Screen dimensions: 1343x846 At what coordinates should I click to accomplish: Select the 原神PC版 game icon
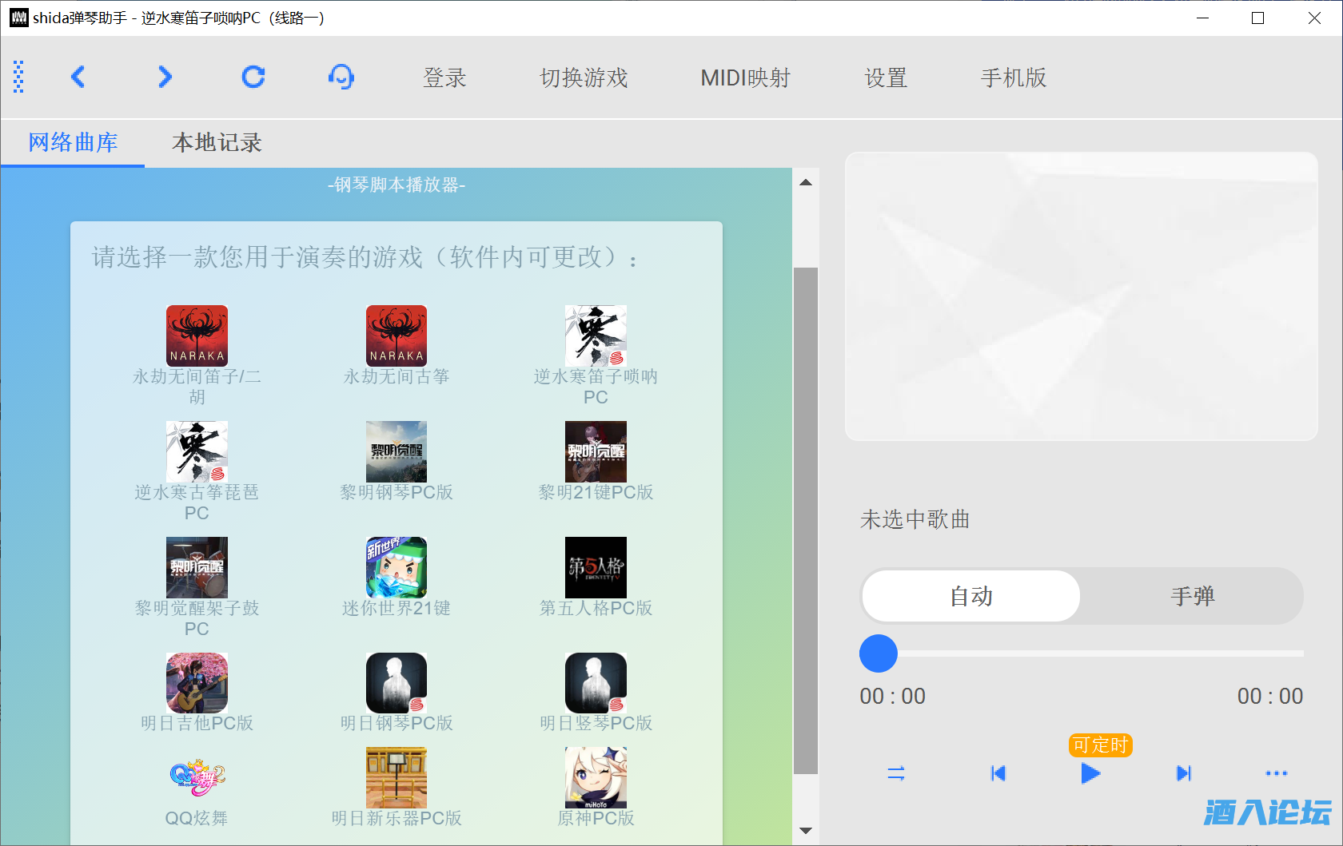point(596,778)
